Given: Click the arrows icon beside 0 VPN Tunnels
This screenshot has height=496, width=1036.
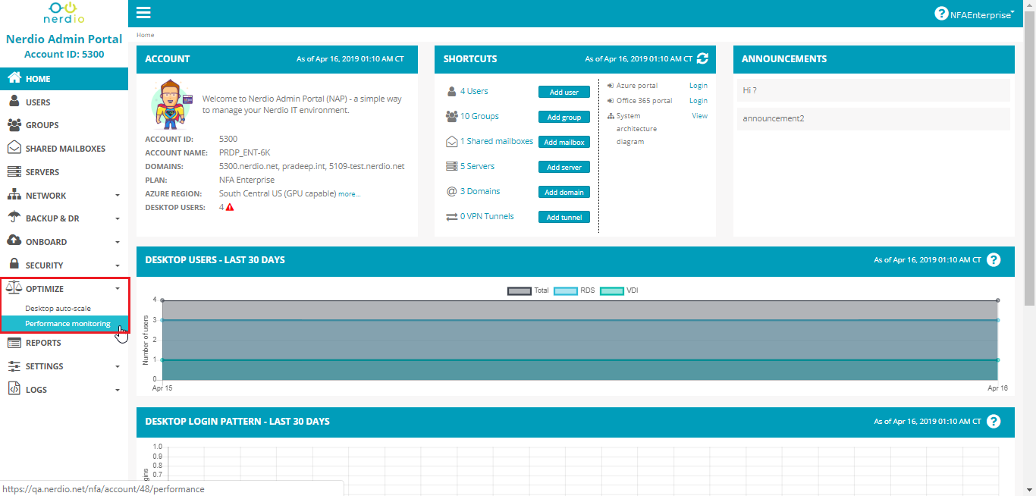Looking at the screenshot, I should click(x=452, y=217).
